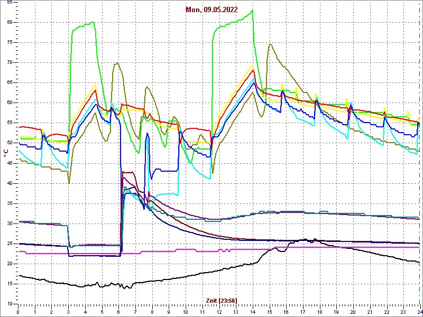This screenshot has height=317, width=423.
Task: Select the 70 value on the temperature axis
Action: [x=10, y=63]
